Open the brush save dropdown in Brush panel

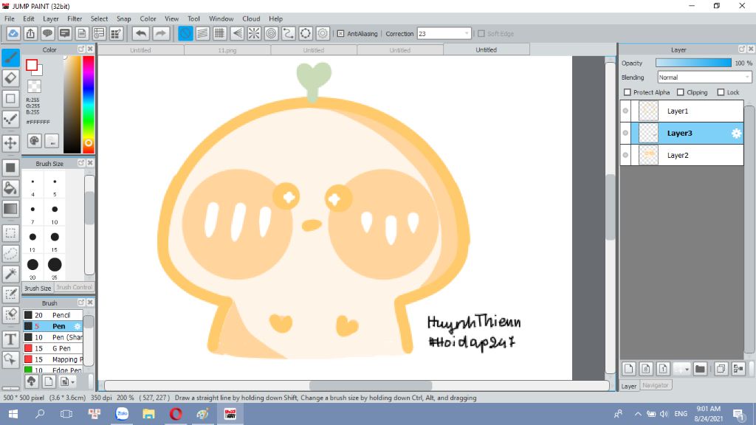[x=72, y=382]
